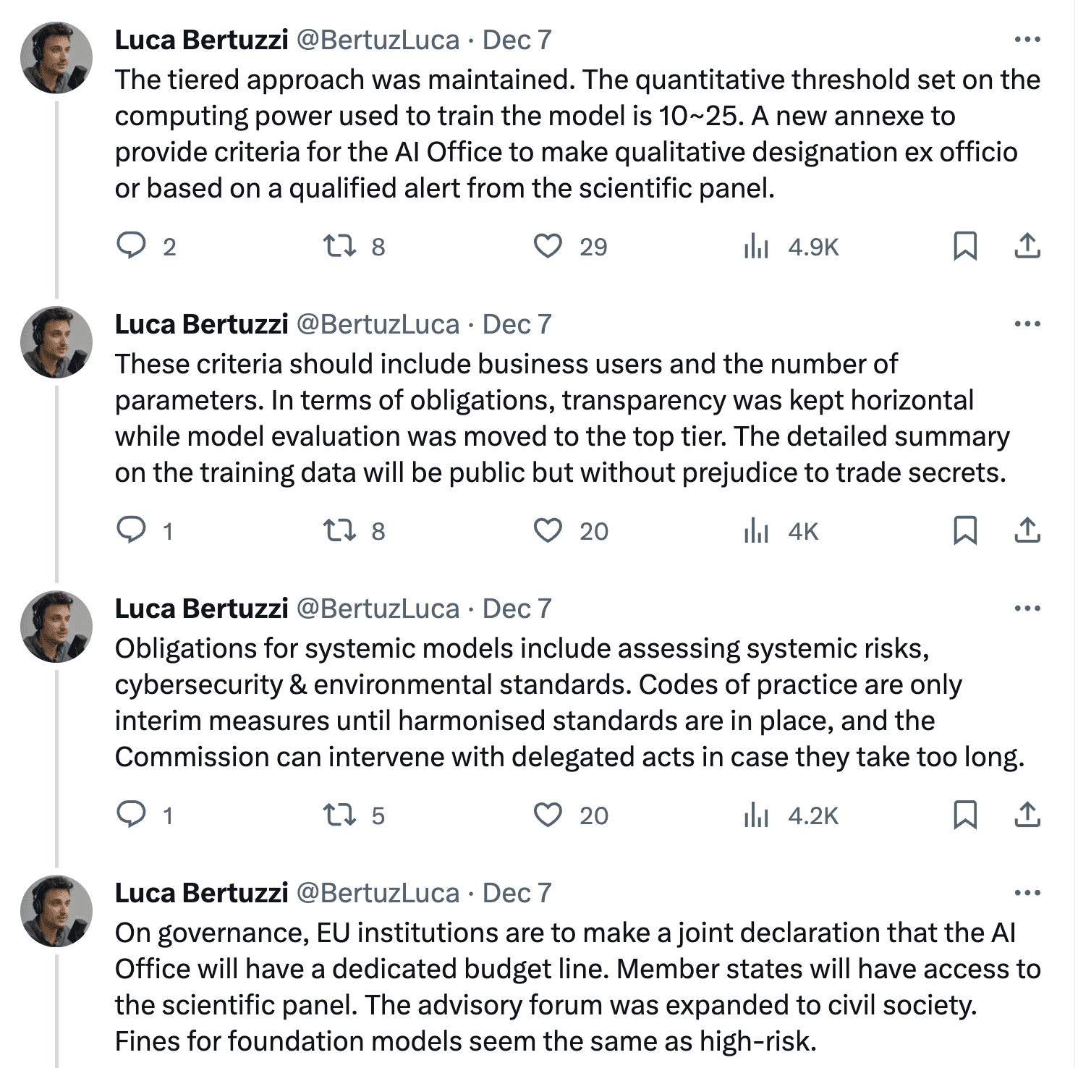Like the systemic models obligations tweet

click(x=548, y=815)
